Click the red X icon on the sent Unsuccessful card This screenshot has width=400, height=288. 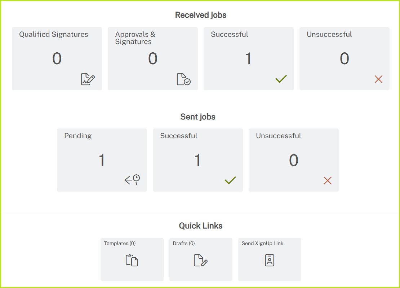(327, 180)
